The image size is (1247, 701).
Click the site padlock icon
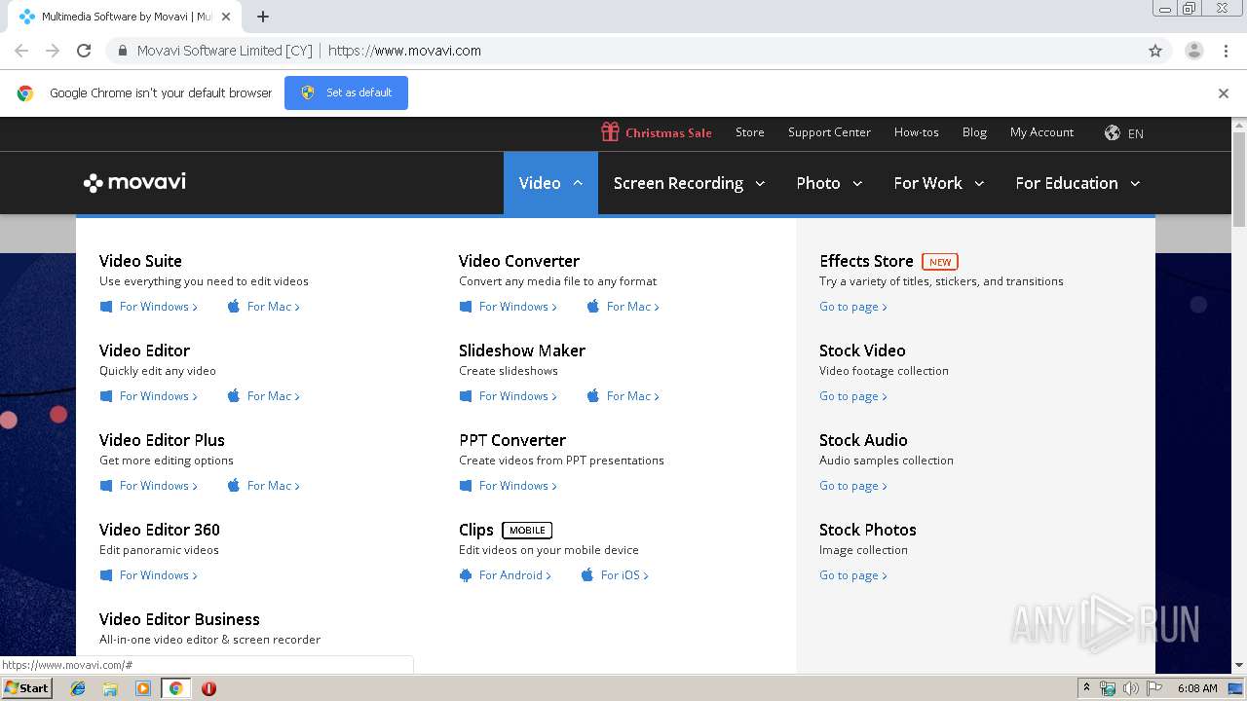[123, 51]
